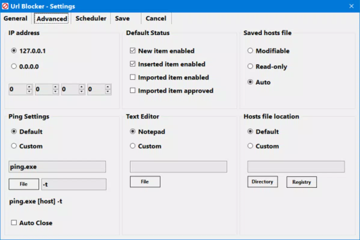Decrease the first IP octet value
This screenshot has width=360, height=240.
[x=29, y=91]
